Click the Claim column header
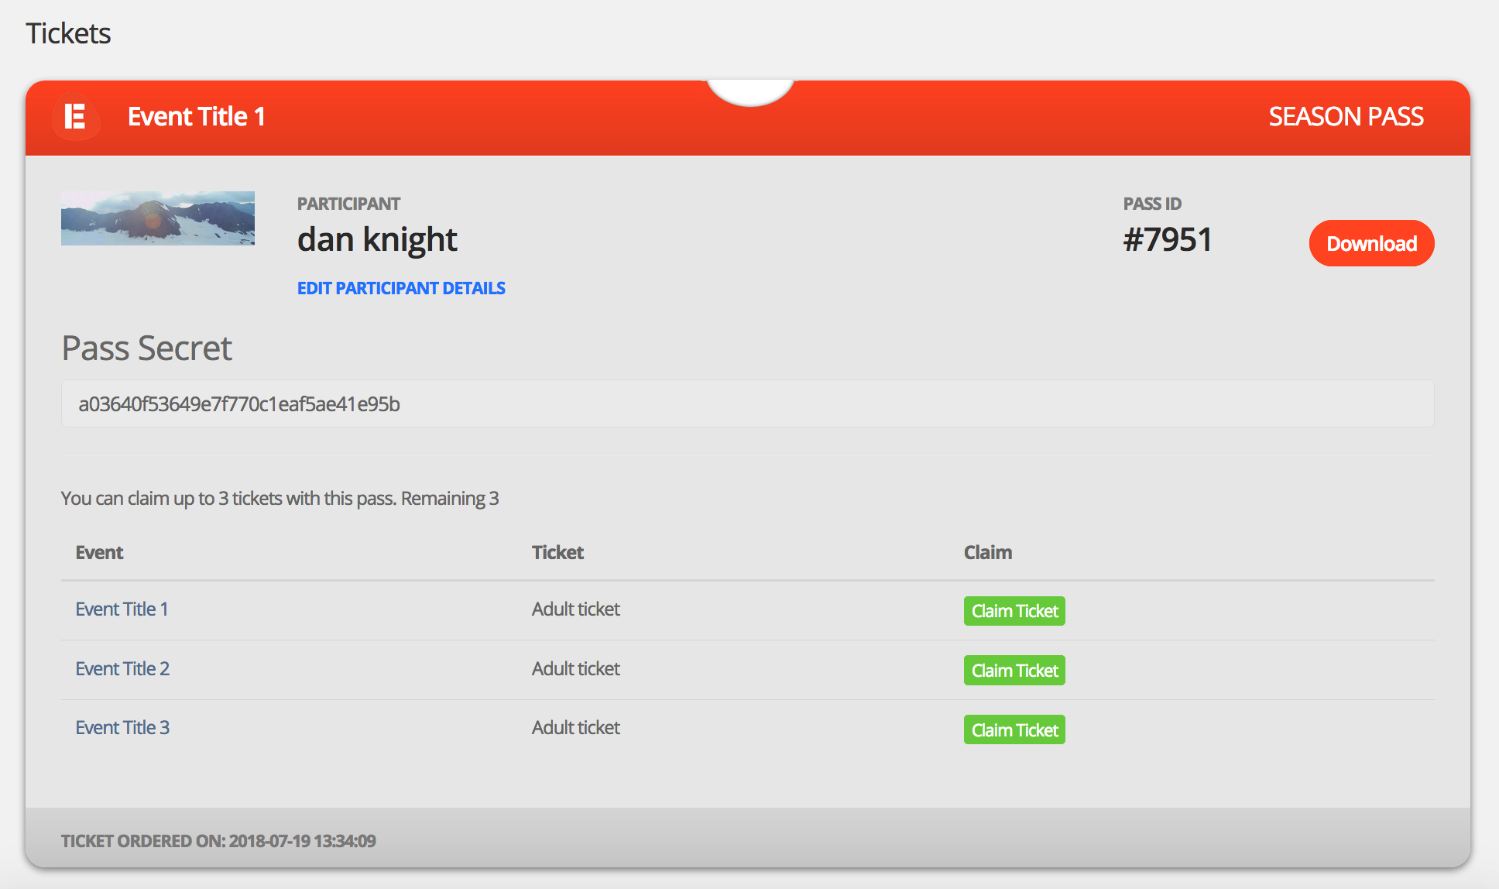This screenshot has height=889, width=1499. pyautogui.click(x=987, y=553)
